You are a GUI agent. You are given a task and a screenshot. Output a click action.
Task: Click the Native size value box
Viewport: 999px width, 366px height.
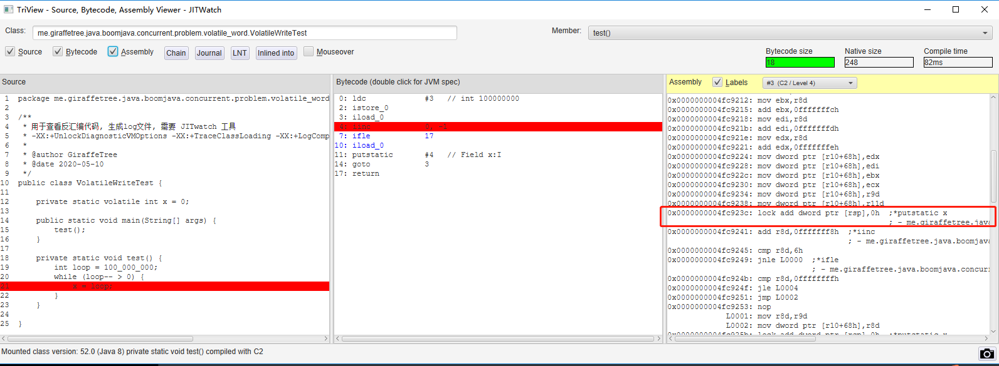(x=878, y=62)
